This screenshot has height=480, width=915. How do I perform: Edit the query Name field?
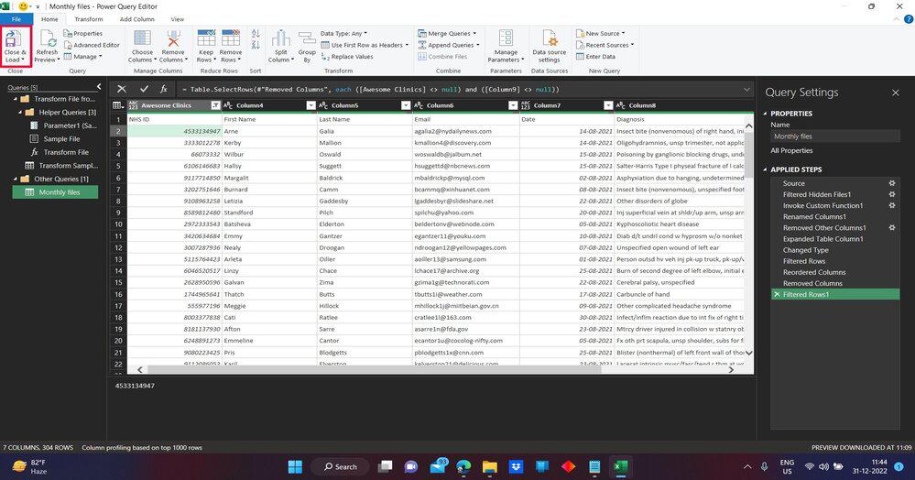835,136
